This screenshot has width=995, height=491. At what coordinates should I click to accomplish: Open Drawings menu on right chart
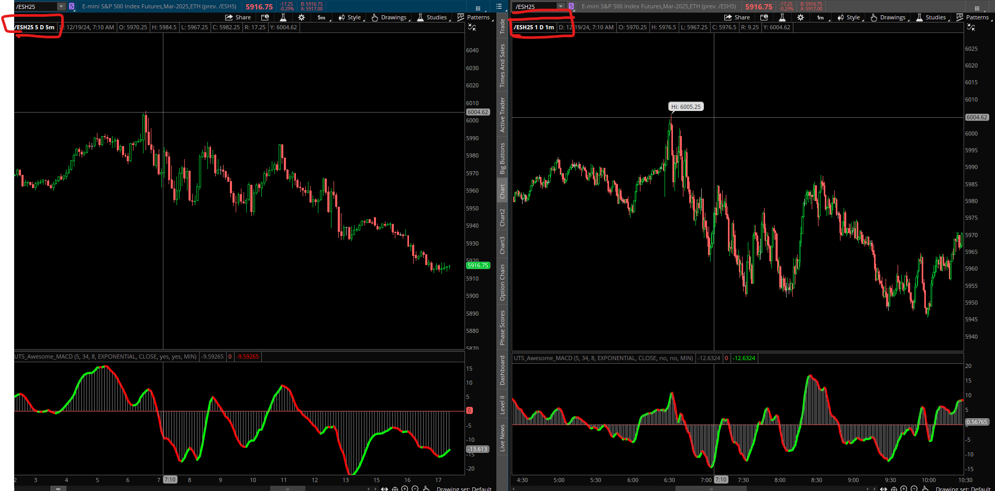coord(889,17)
